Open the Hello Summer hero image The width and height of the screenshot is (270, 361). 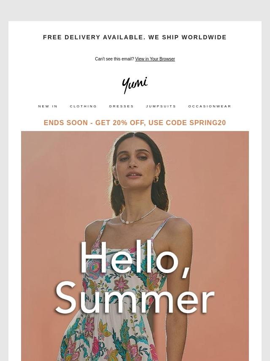135,246
